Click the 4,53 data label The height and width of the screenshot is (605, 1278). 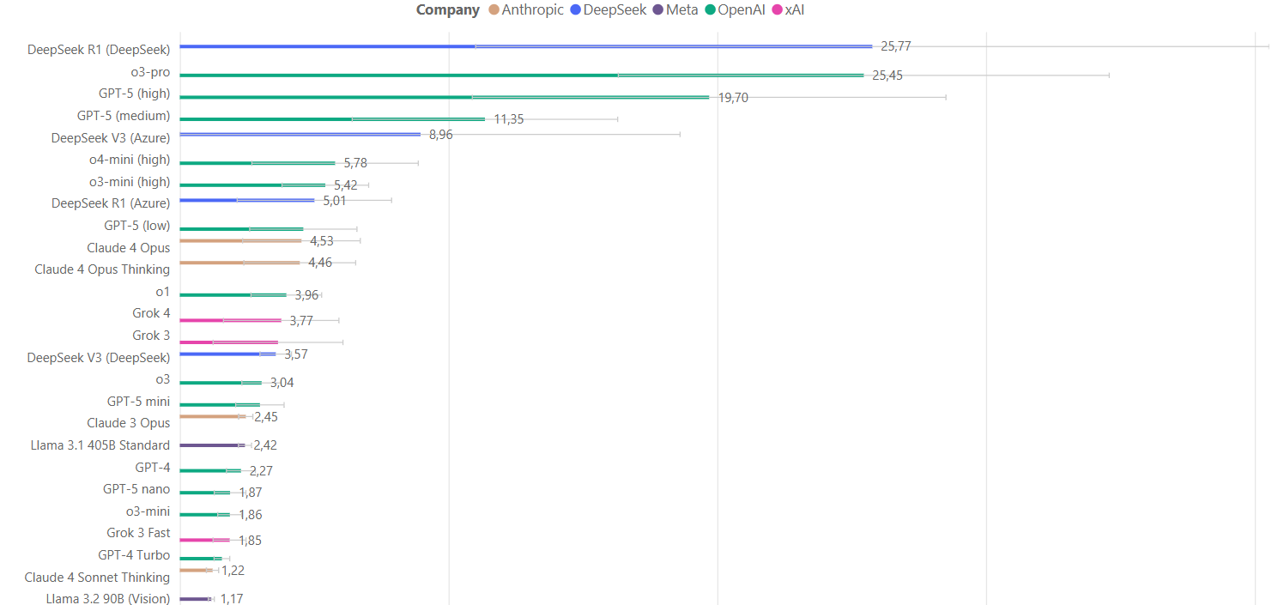(322, 241)
